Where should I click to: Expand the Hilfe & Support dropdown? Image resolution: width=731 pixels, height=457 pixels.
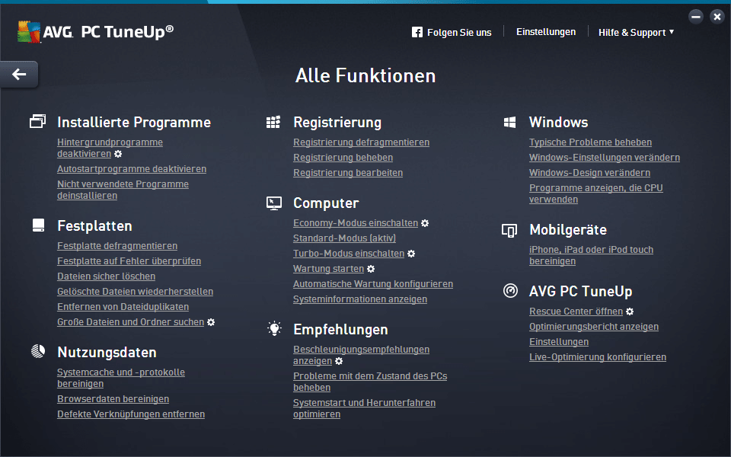636,33
